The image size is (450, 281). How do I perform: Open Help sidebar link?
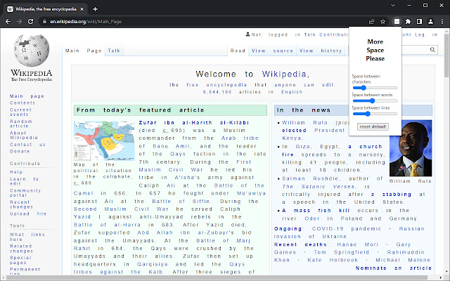pyautogui.click(x=16, y=172)
